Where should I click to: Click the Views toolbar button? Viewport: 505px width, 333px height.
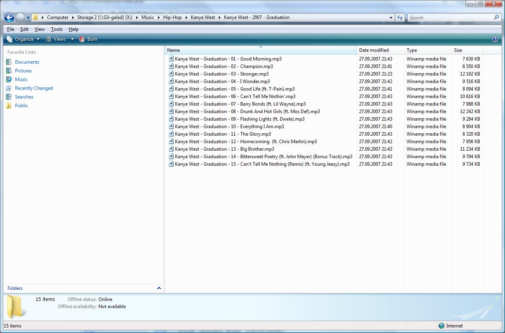tap(56, 39)
